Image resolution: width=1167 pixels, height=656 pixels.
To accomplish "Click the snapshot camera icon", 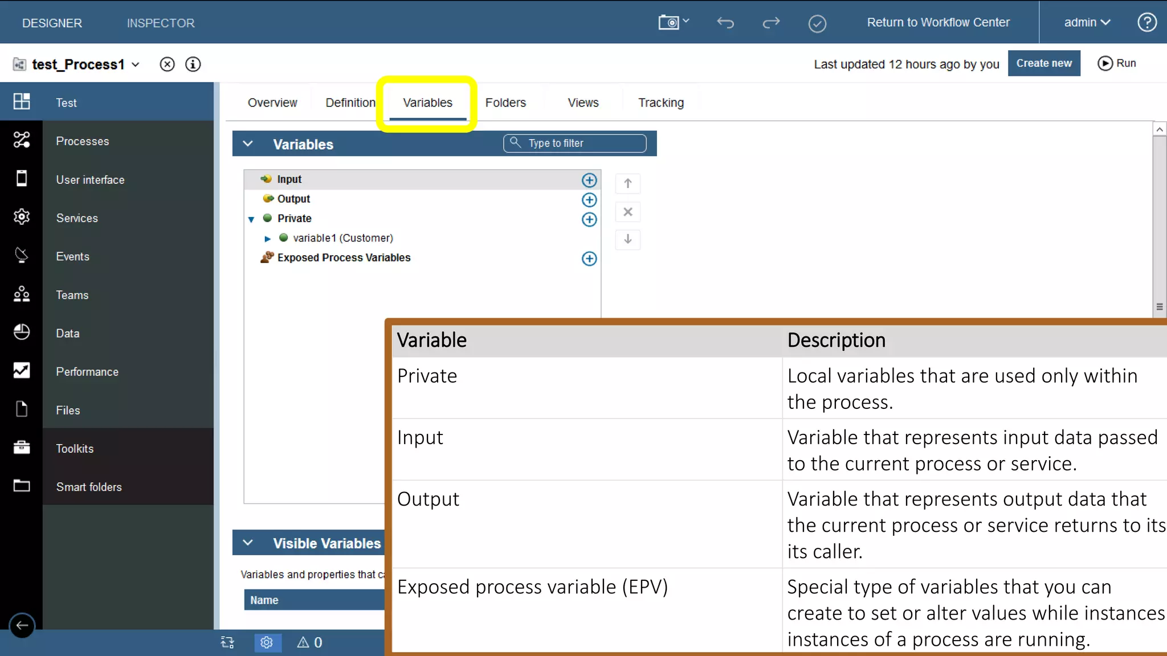I will tap(669, 23).
